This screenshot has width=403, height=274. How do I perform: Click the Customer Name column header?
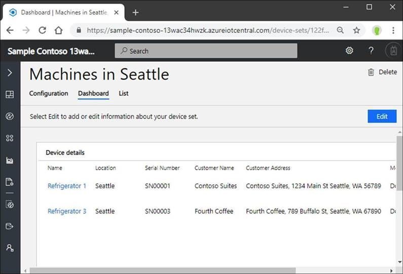pos(214,168)
